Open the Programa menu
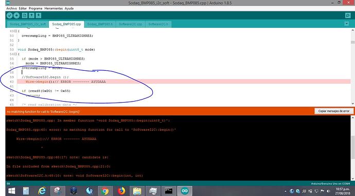 point(35,8)
